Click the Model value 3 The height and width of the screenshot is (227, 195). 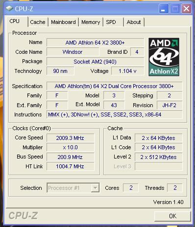114,95
